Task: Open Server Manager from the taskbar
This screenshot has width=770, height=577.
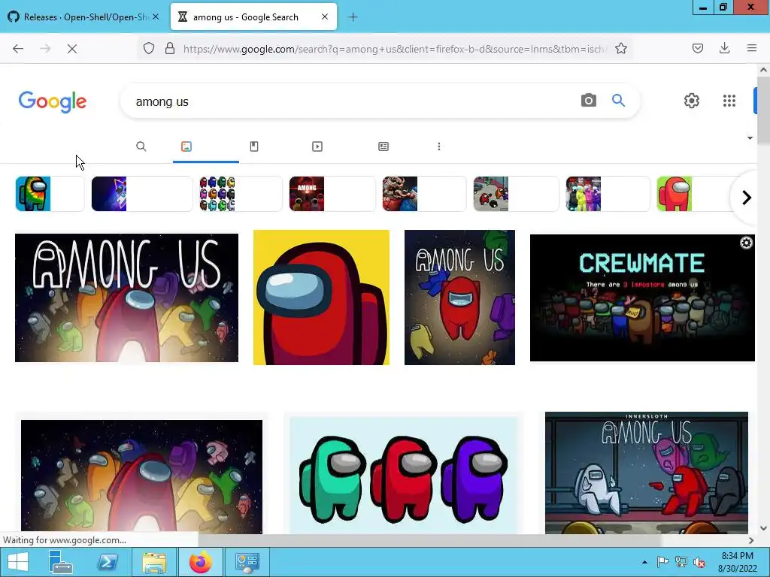Action: [61, 562]
